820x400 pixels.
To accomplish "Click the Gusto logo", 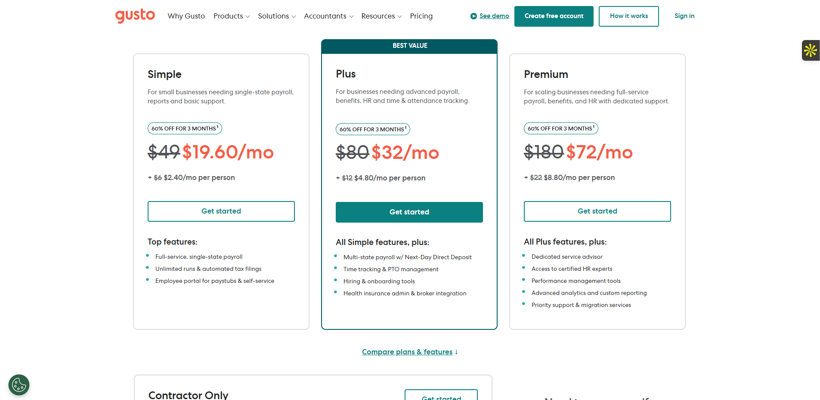I will tap(135, 16).
